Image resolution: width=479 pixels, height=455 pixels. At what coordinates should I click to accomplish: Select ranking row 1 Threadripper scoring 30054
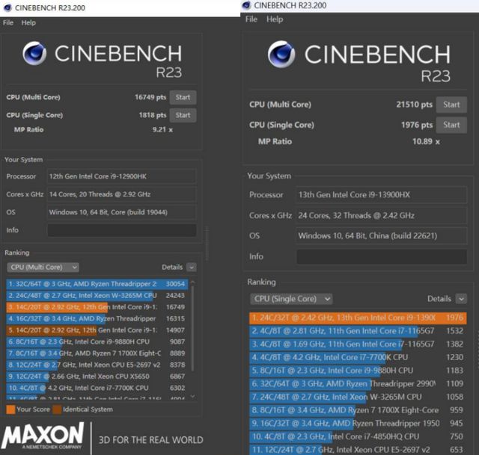click(x=97, y=284)
